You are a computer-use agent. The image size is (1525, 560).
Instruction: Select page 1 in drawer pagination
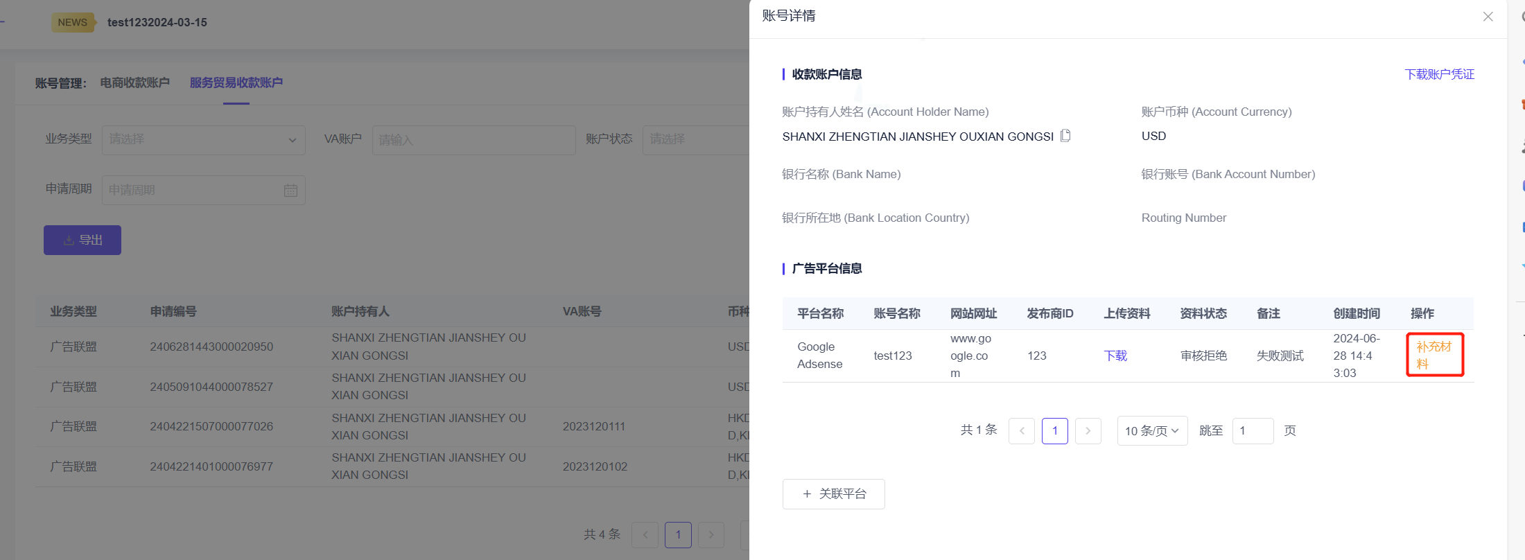click(1054, 431)
